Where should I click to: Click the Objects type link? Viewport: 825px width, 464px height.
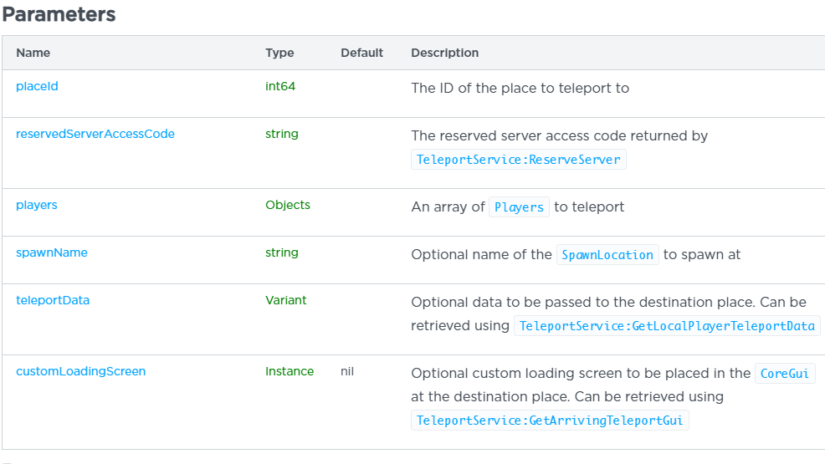pyautogui.click(x=288, y=205)
